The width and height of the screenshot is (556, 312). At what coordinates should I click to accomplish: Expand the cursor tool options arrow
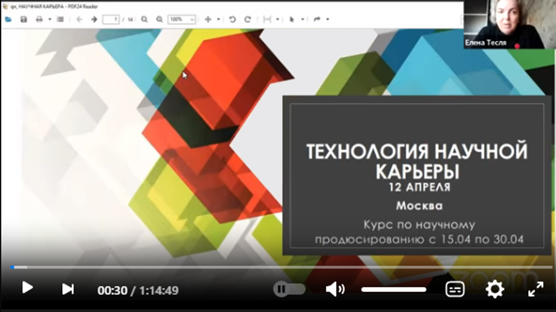(x=303, y=19)
